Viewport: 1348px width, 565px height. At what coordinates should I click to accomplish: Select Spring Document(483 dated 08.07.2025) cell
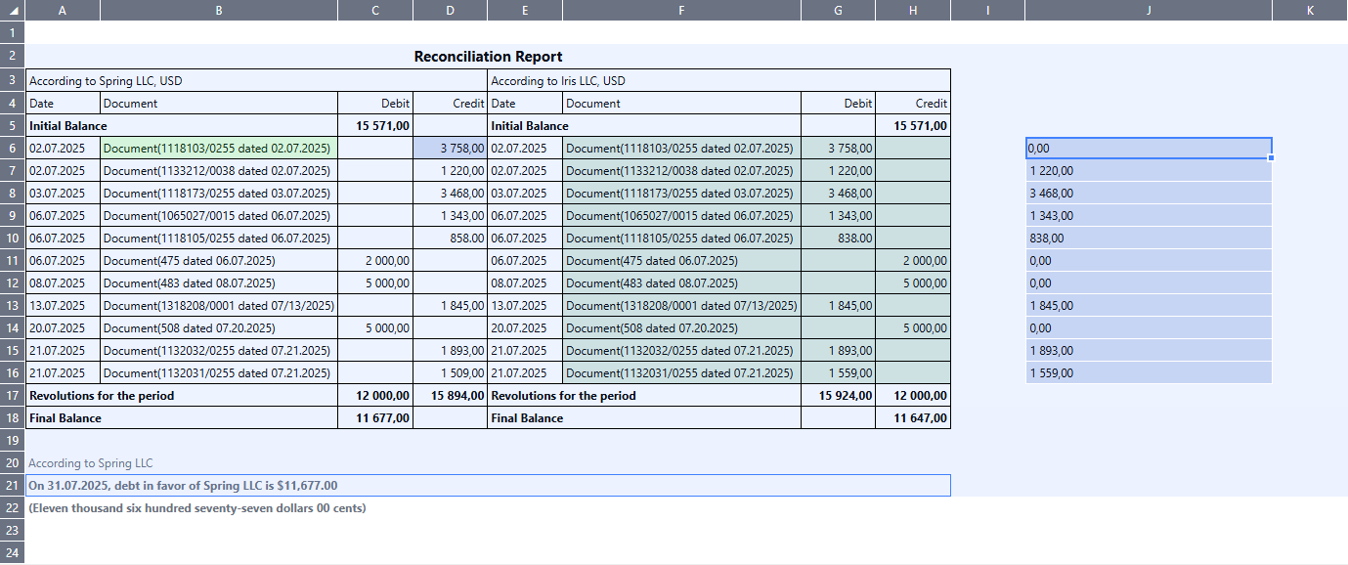(219, 282)
